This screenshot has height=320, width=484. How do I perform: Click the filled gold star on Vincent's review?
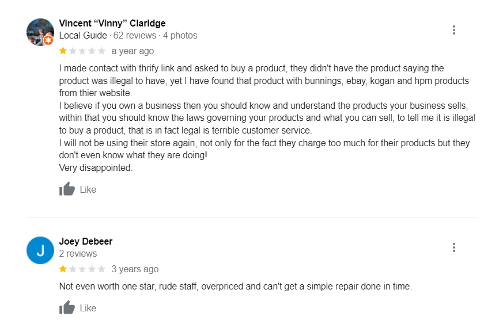[63, 51]
